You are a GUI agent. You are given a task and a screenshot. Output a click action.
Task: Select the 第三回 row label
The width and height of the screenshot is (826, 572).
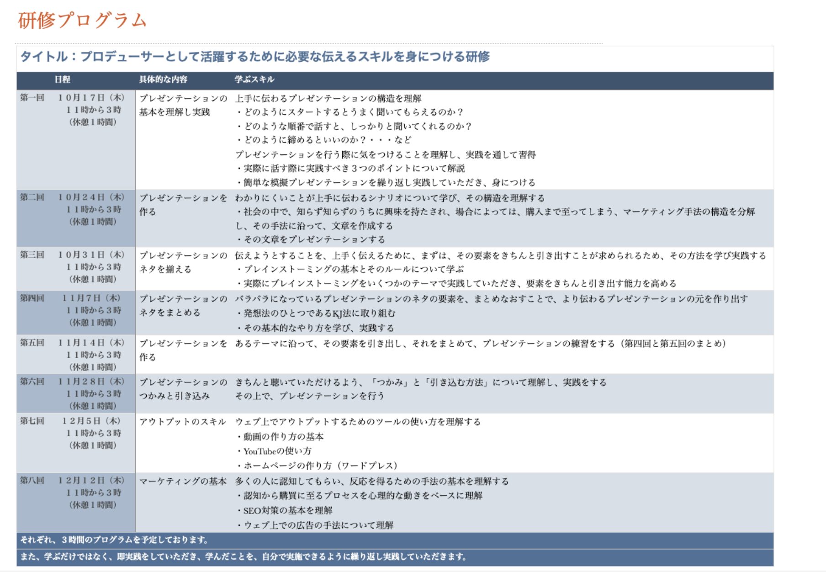(32, 254)
